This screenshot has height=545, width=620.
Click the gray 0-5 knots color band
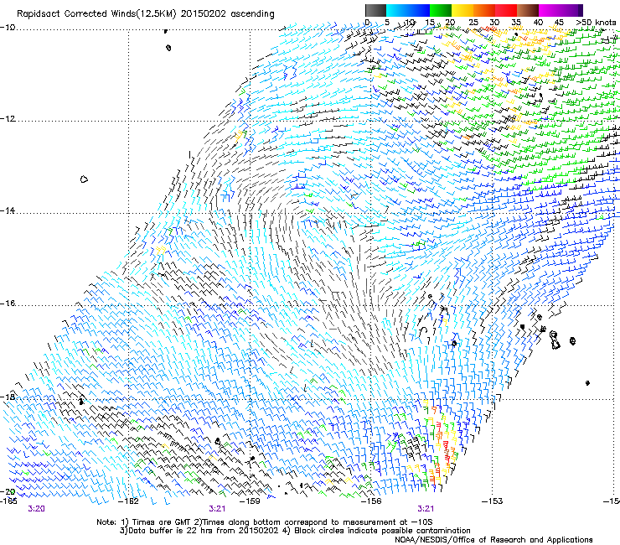pyautogui.click(x=375, y=10)
